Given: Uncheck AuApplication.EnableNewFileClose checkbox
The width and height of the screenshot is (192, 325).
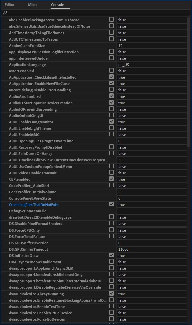Looking at the screenshot, I should pos(111,83).
